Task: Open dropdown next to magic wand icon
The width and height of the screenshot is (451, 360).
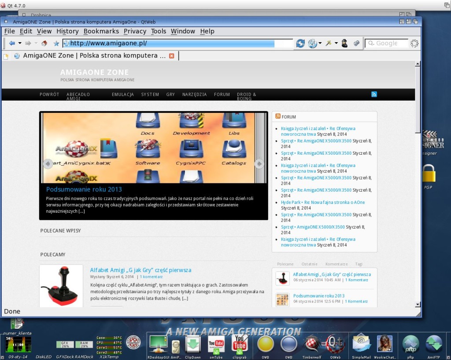Action: (x=336, y=44)
